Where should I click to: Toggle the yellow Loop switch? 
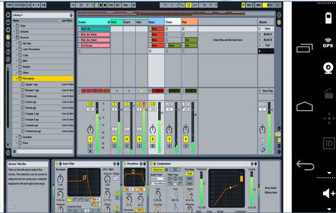coord(189,5)
